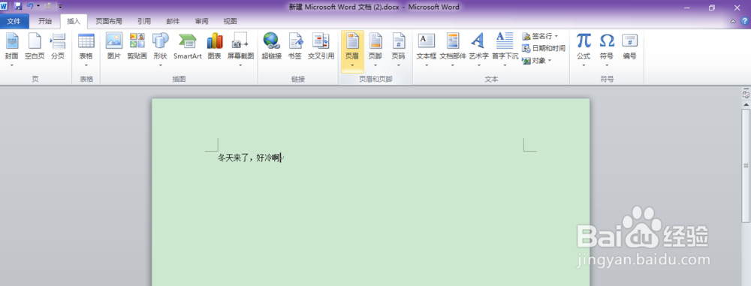The height and width of the screenshot is (286, 751).
Task: Open Word Help question mark icon
Action: click(745, 21)
